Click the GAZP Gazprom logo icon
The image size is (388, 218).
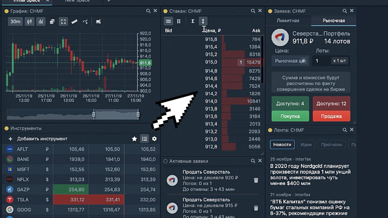[x=10, y=190]
